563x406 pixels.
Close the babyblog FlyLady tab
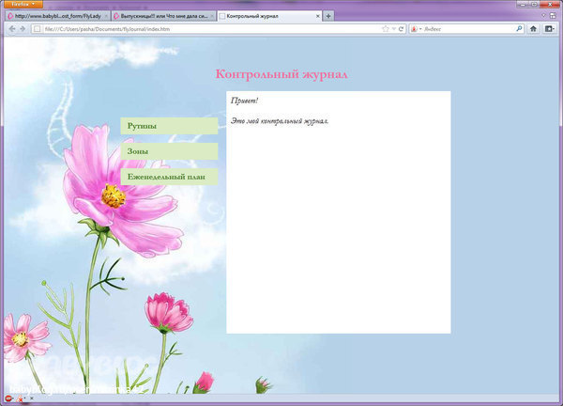(x=106, y=16)
